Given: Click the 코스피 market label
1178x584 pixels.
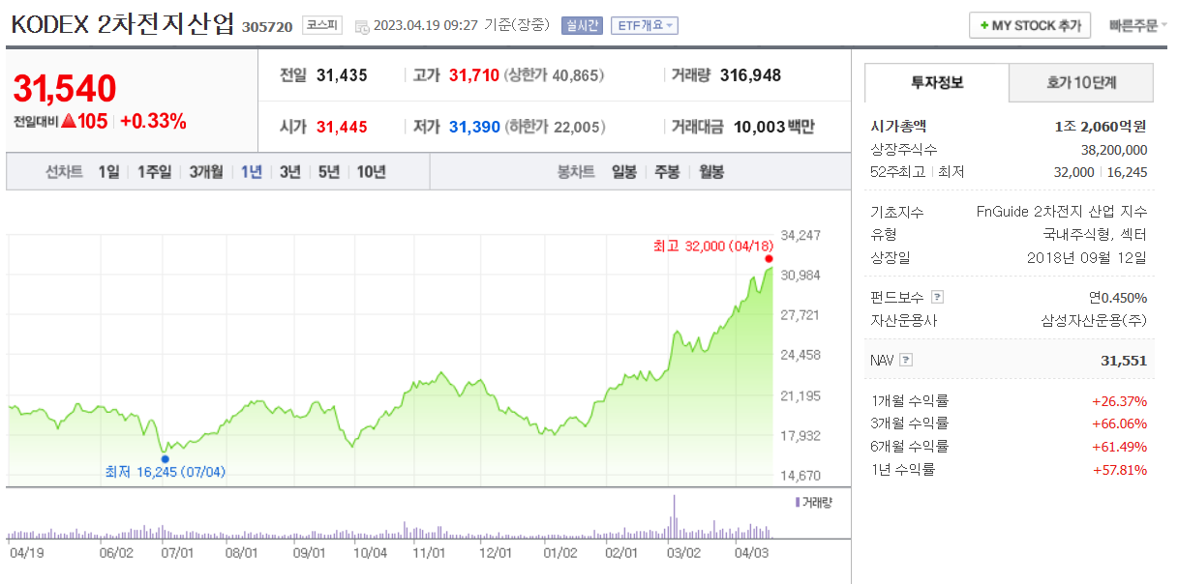Looking at the screenshot, I should click(x=321, y=25).
